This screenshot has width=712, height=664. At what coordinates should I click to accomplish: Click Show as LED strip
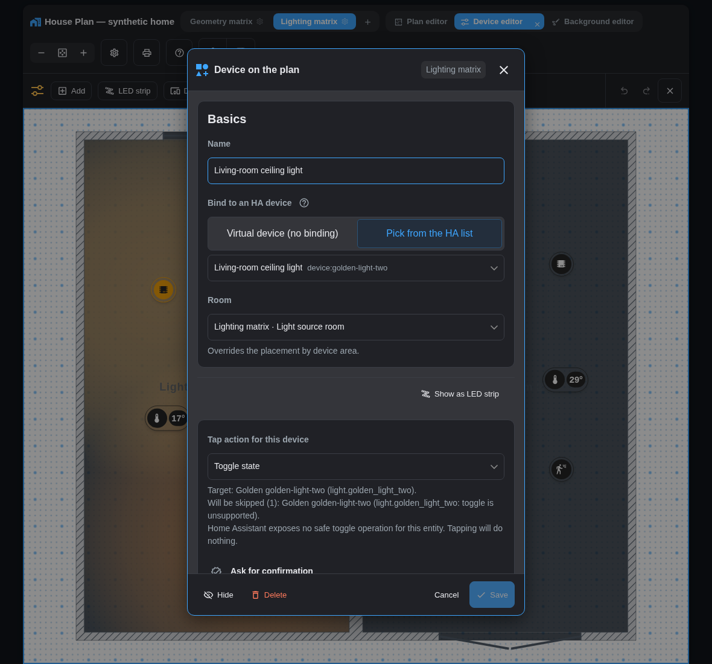click(460, 394)
